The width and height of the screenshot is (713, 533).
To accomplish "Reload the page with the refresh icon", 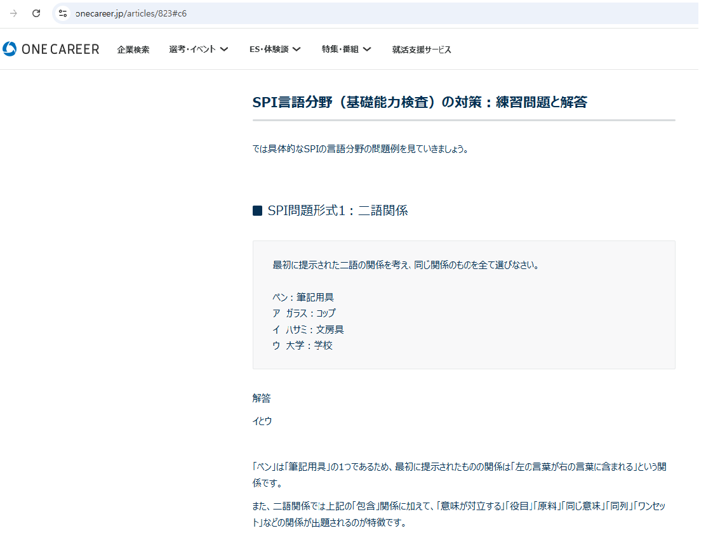I will (x=36, y=13).
